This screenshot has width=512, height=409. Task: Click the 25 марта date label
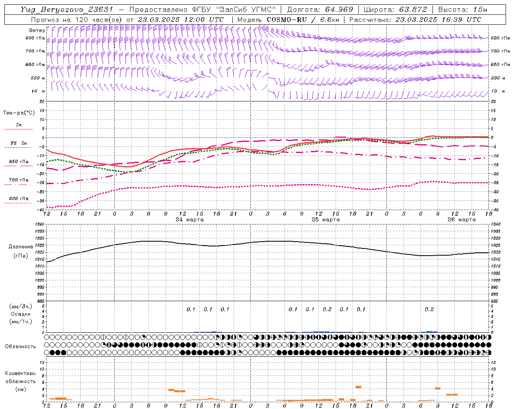coord(326,219)
